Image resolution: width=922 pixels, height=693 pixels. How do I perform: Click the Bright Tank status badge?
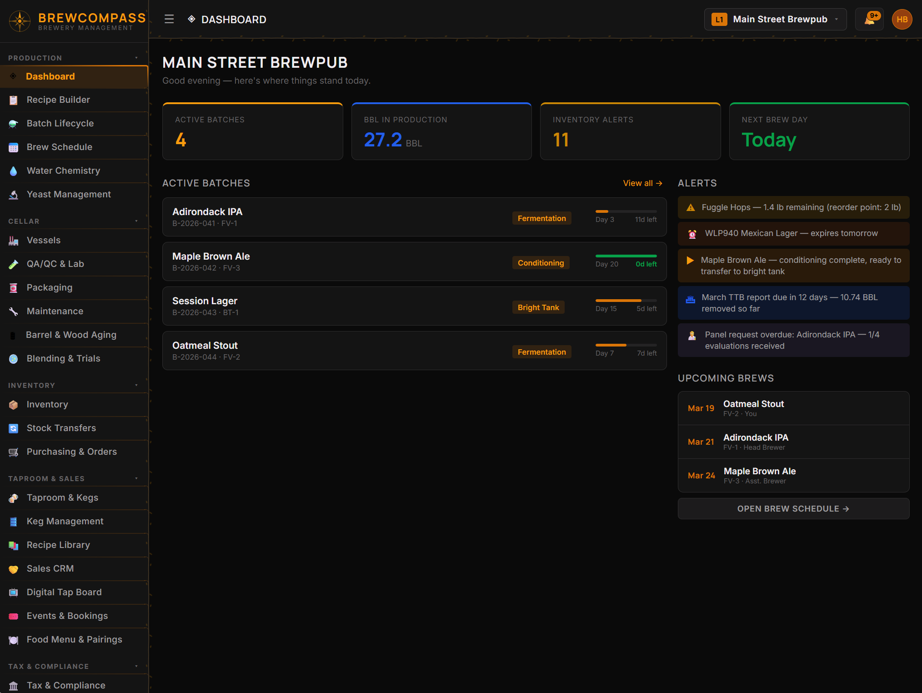pyautogui.click(x=538, y=307)
